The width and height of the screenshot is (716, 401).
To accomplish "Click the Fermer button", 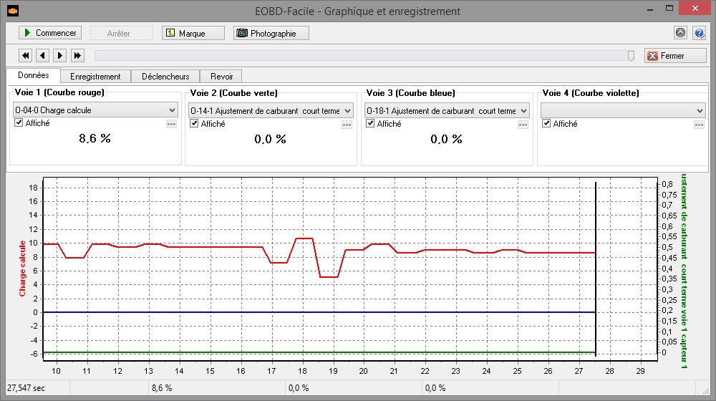I will (674, 55).
